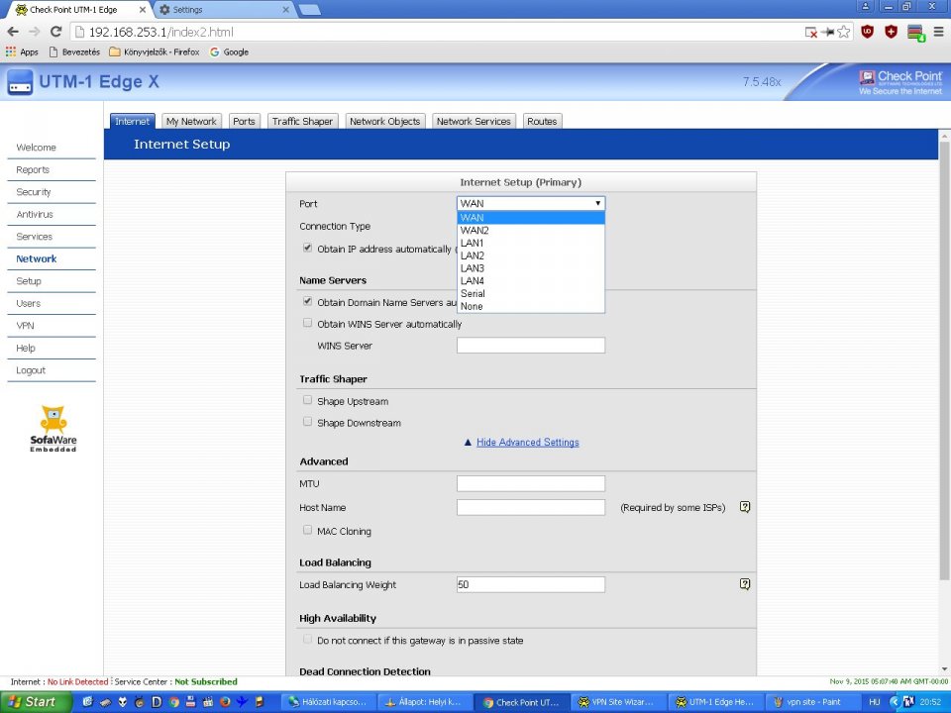Click the SofaWare Embedded logo
The height and width of the screenshot is (713, 951).
coord(53,428)
